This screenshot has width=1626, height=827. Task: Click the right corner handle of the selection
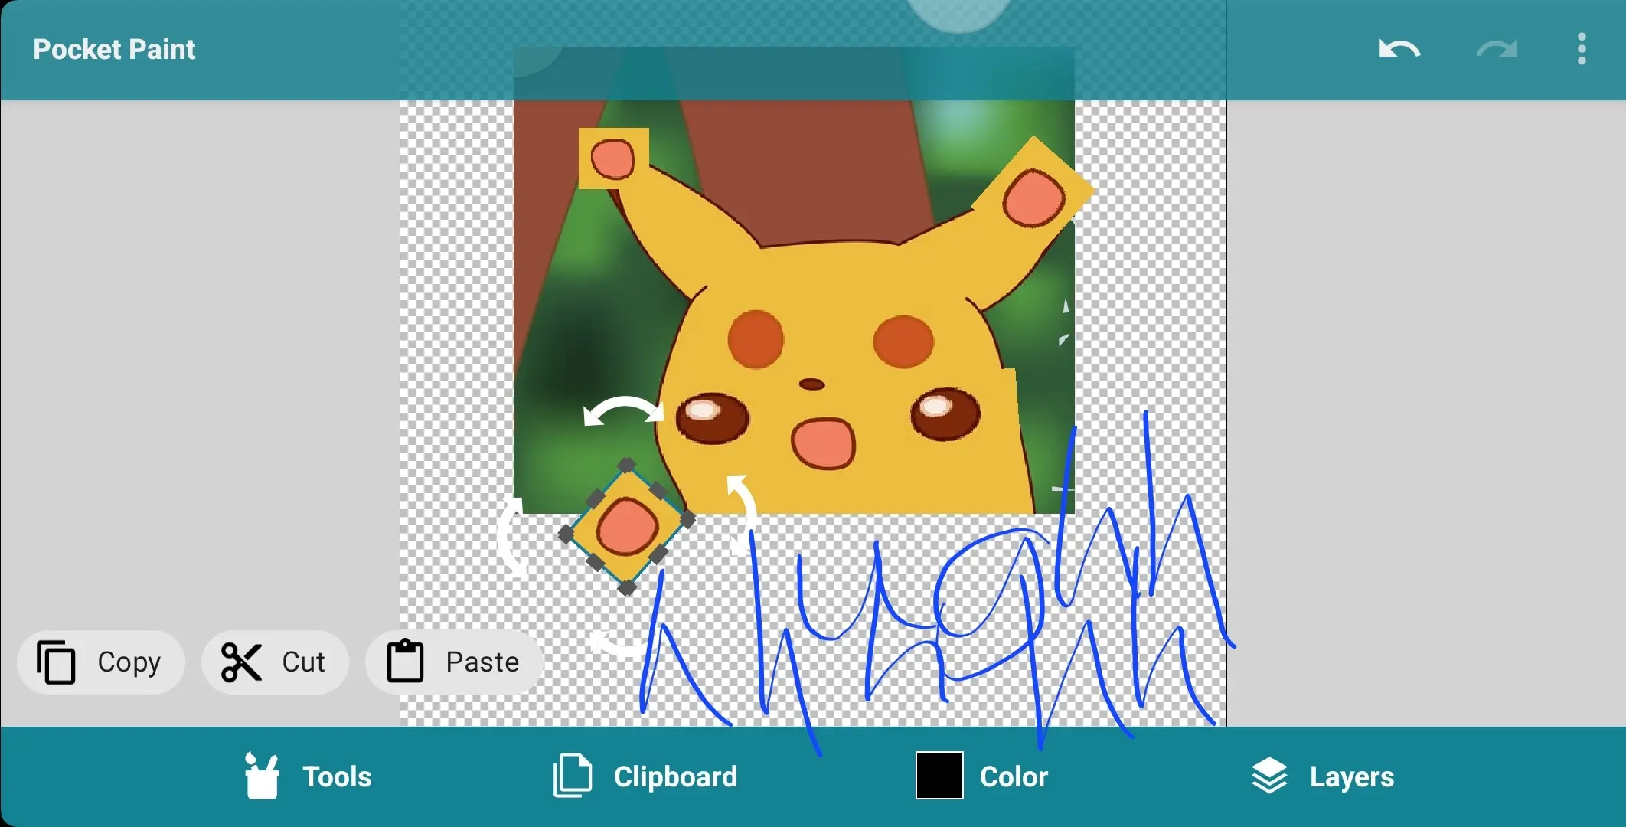687,520
